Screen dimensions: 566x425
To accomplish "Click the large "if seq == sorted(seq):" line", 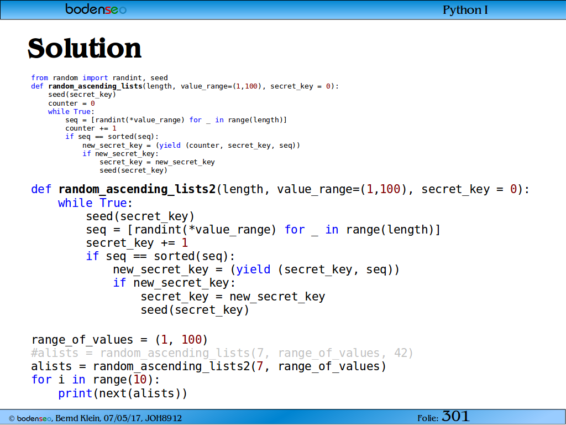I will (160, 256).
